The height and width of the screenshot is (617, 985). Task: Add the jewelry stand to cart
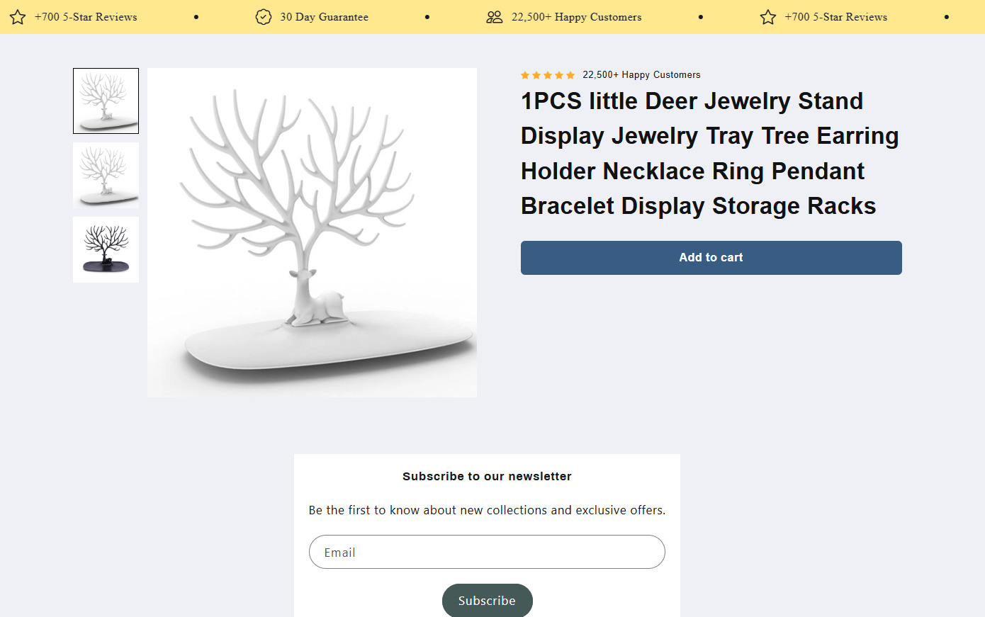(x=711, y=258)
